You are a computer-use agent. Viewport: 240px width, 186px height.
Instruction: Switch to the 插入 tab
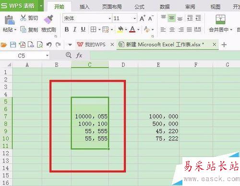[x=84, y=7]
